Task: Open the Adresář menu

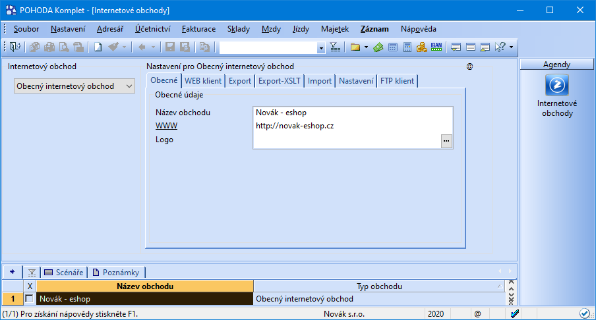Action: pyautogui.click(x=110, y=29)
